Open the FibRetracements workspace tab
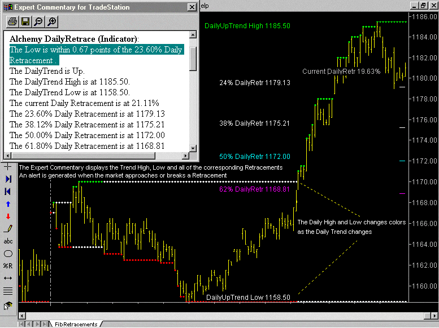This screenshot has height=328, width=439. pos(76,325)
